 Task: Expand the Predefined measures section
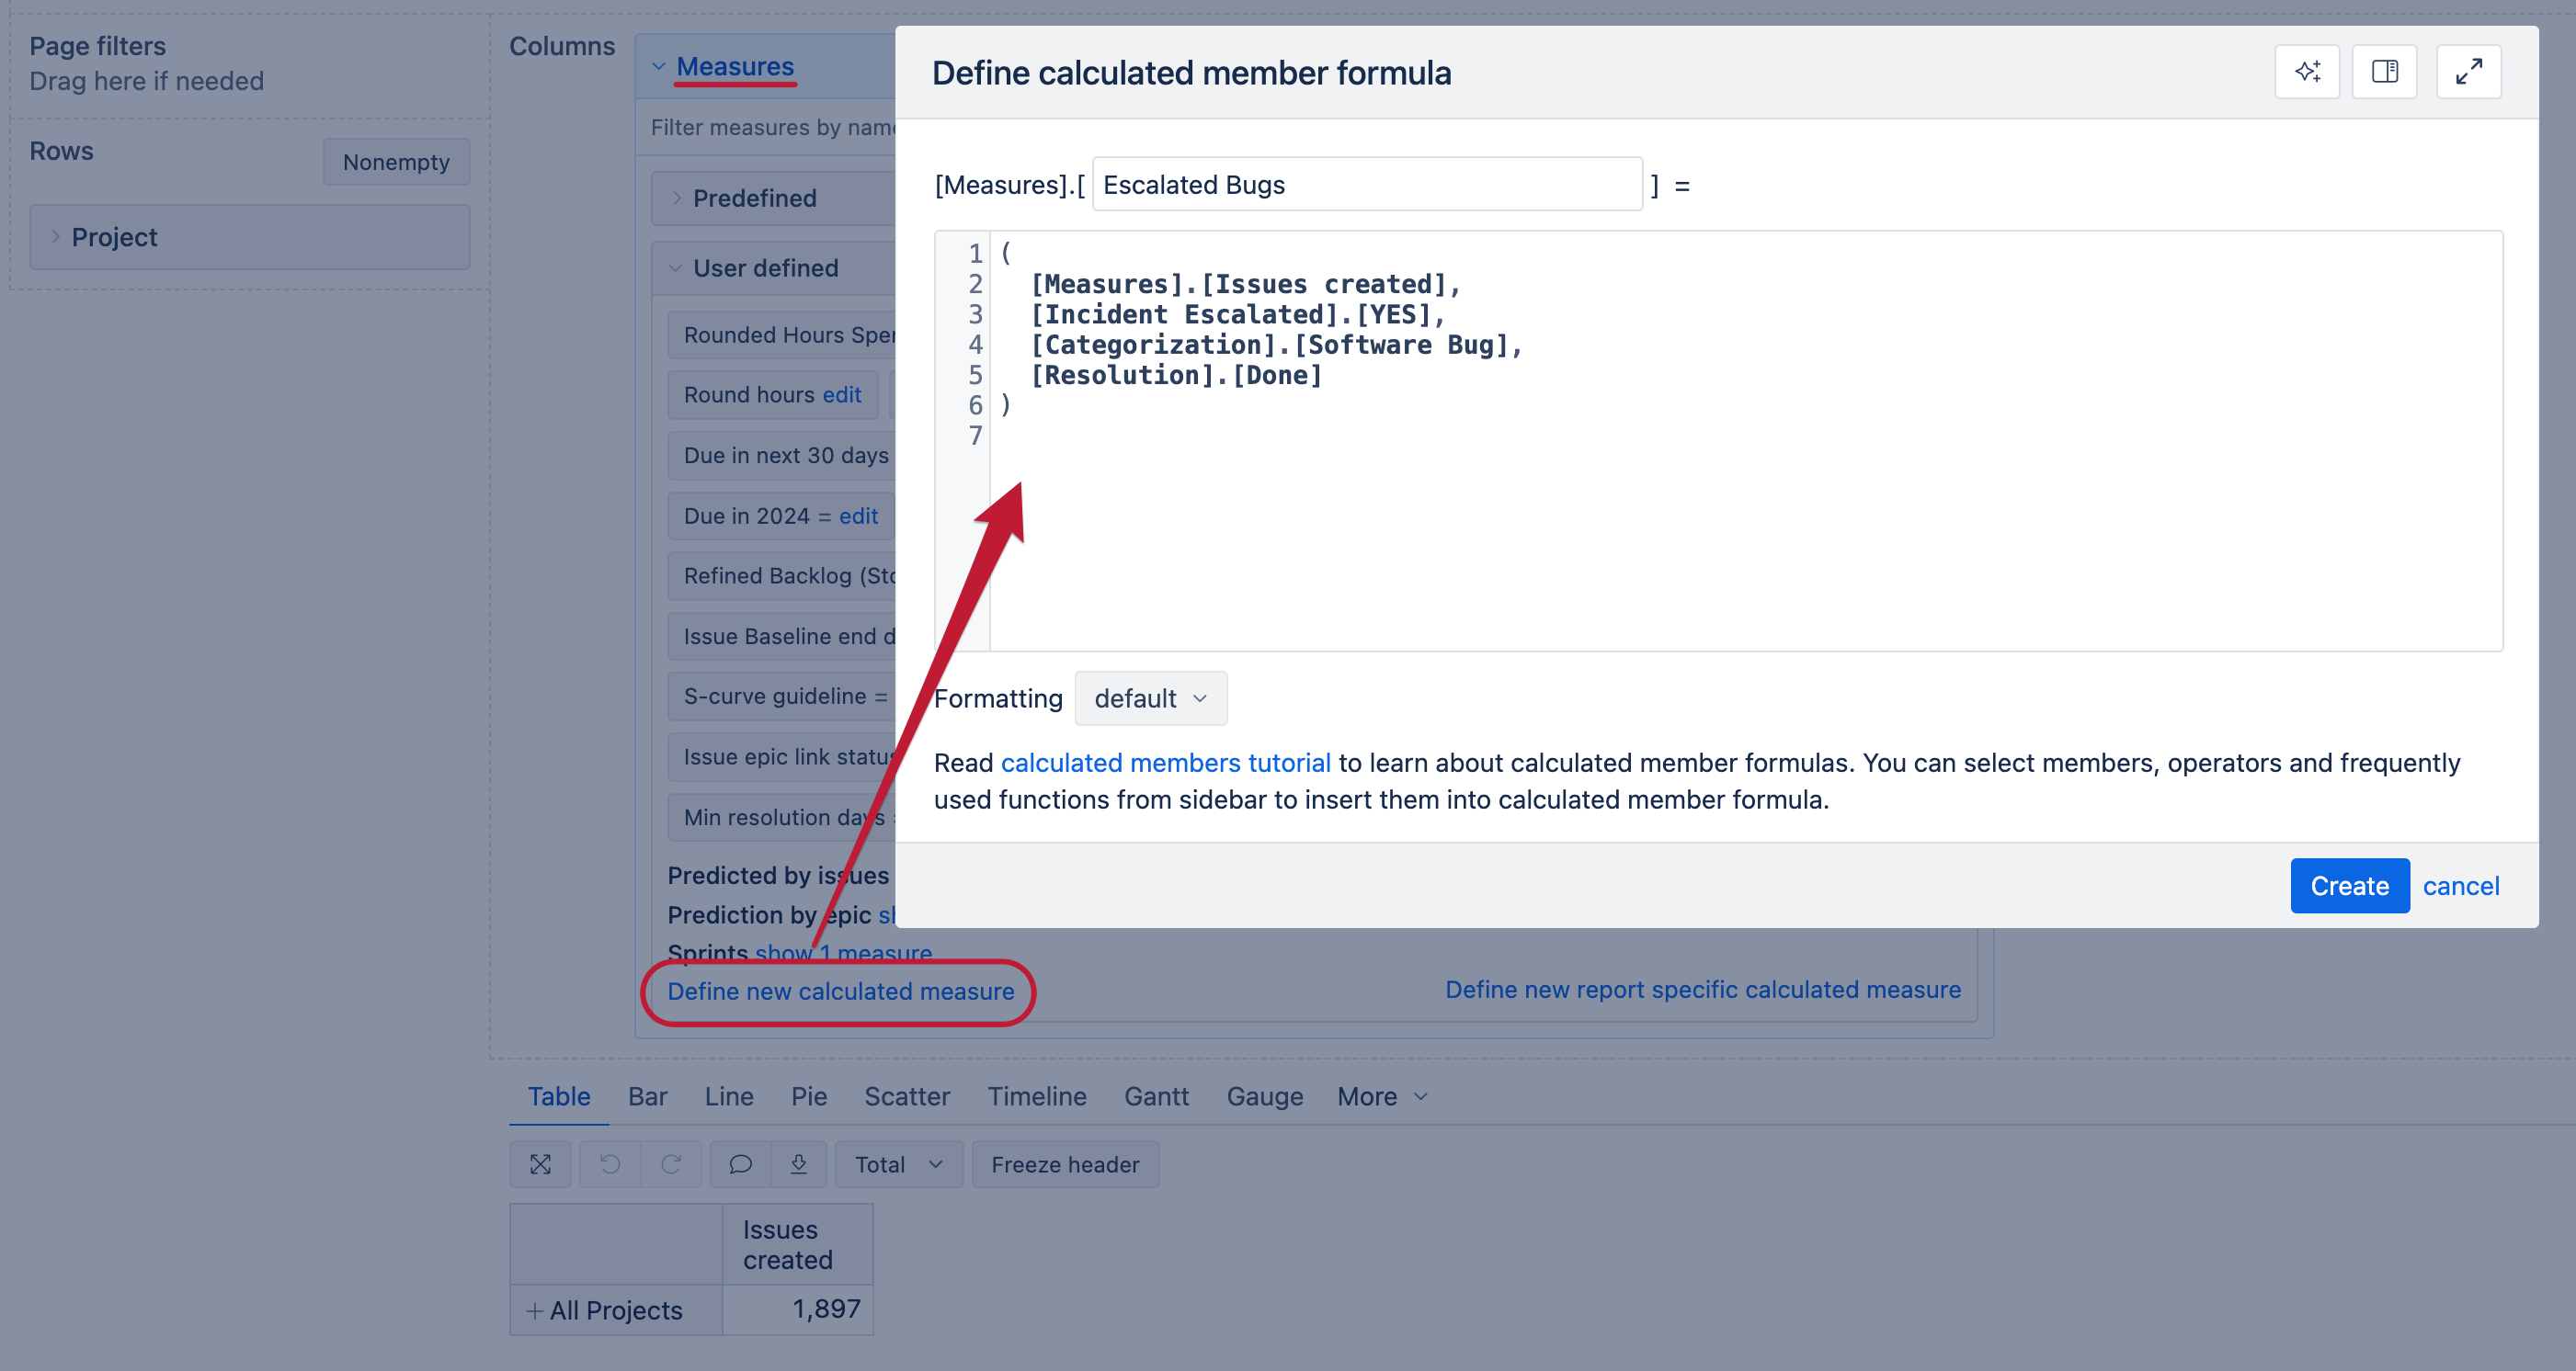pyautogui.click(x=755, y=198)
